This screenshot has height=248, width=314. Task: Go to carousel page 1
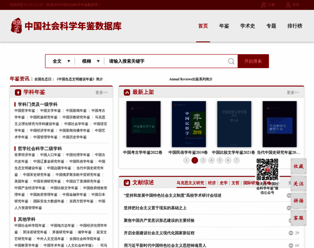tap(186, 160)
